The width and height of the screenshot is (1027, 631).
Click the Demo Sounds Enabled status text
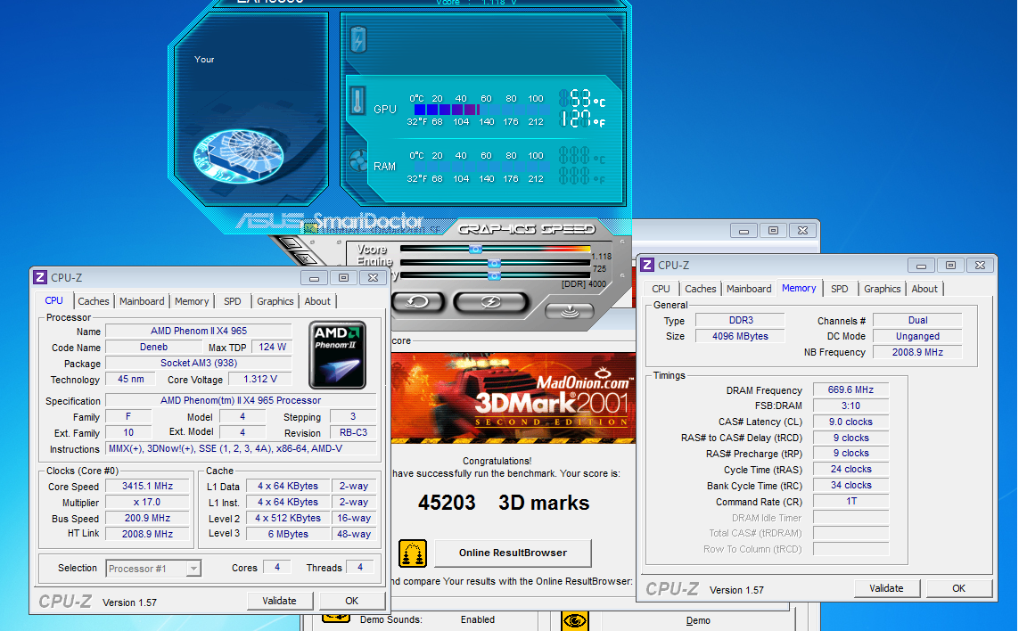[x=478, y=620]
